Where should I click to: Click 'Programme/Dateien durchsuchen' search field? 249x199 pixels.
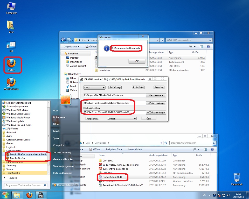(x=25, y=185)
